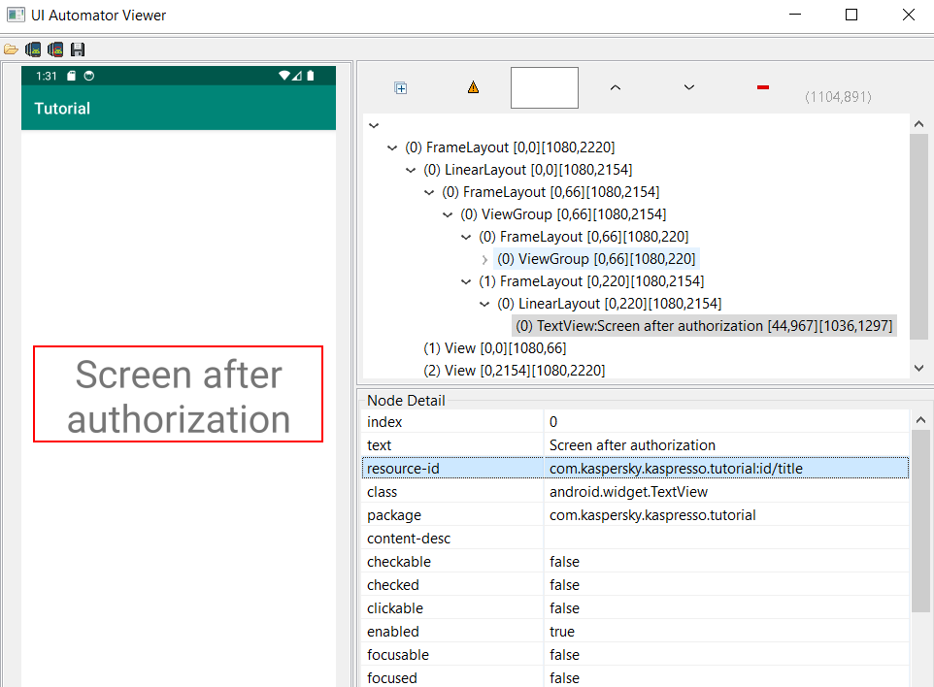Click the com.kaspersky.kaspresso.tutorial:id/title value
This screenshot has width=934, height=687.
point(676,469)
